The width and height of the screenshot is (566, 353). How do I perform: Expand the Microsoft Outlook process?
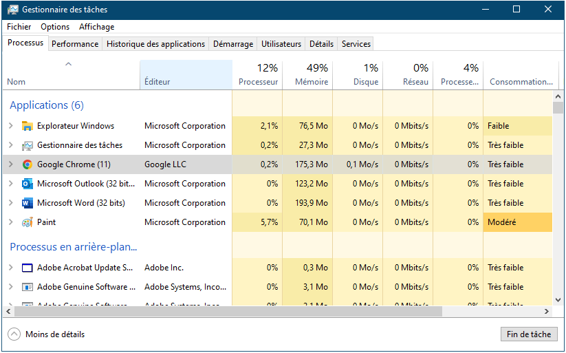(x=11, y=184)
